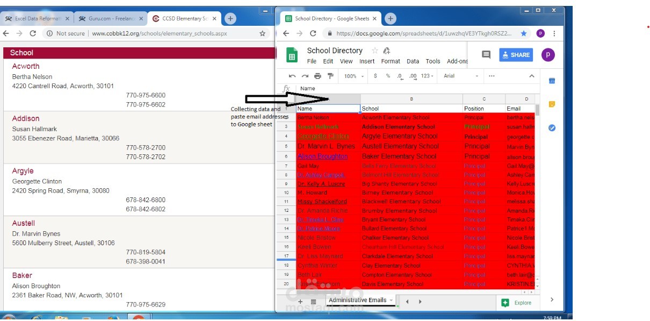Open a new tab in Sheets window
Image resolution: width=650 pixels, height=321 pixels.
[391, 18]
